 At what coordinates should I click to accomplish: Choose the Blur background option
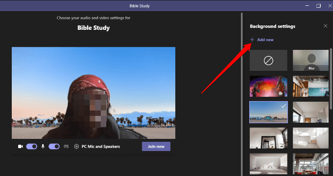310,61
